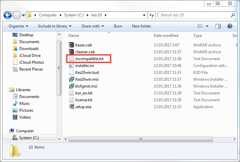
Task: Open the Music library
Action: coord(21,103)
